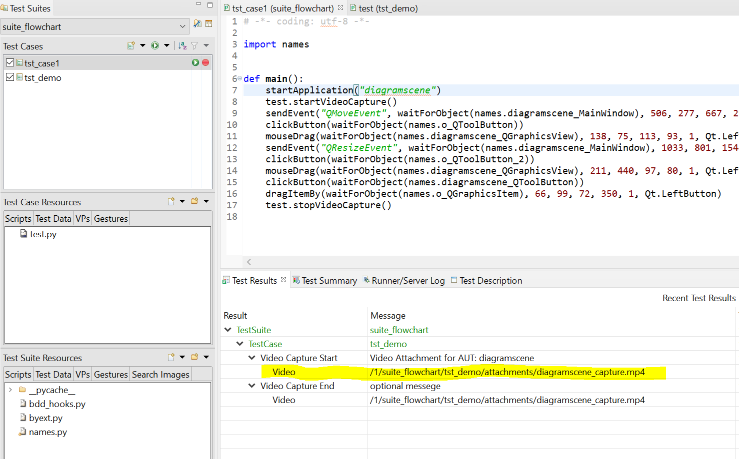The image size is (739, 459).
Task: Run tst_case1 with the green play icon
Action: (x=195, y=62)
